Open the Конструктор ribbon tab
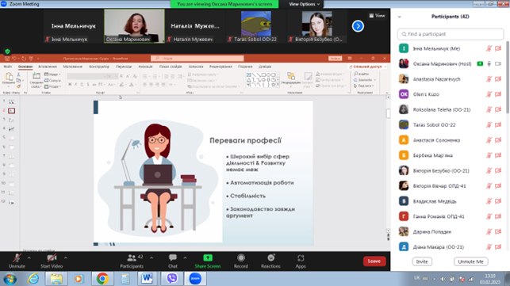This screenshot has height=286, width=510. (x=99, y=67)
